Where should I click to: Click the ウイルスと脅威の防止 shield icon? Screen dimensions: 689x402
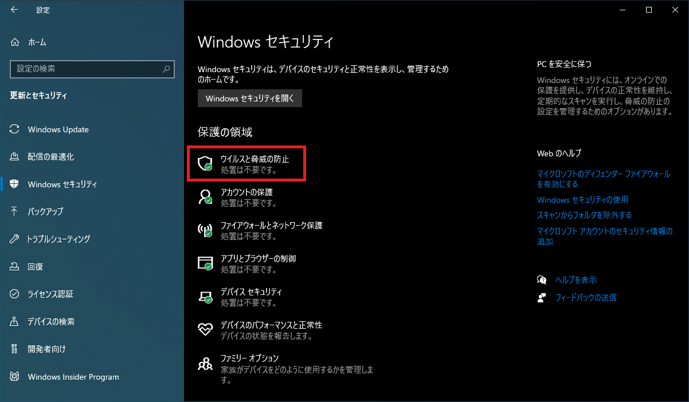205,163
